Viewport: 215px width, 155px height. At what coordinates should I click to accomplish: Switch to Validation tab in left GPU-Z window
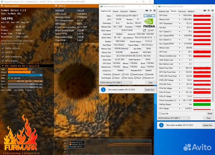[x=133, y=11]
